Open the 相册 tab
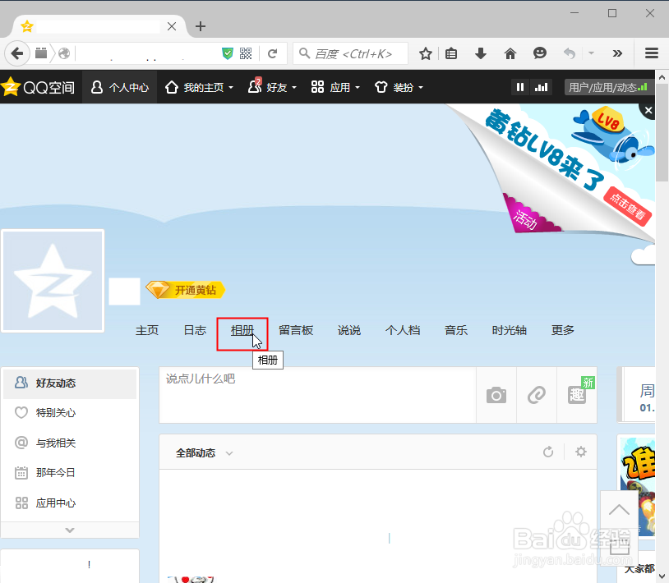 click(242, 330)
